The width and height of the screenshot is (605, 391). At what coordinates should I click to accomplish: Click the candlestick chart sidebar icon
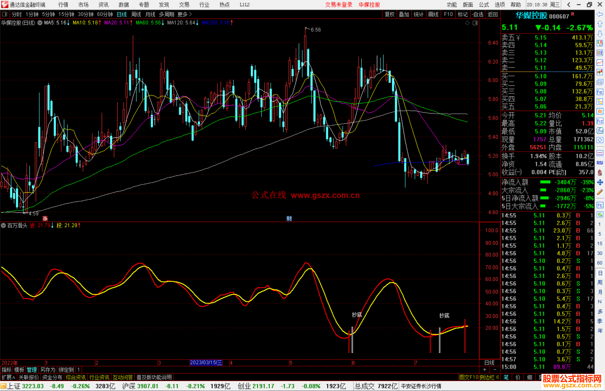click(600, 72)
